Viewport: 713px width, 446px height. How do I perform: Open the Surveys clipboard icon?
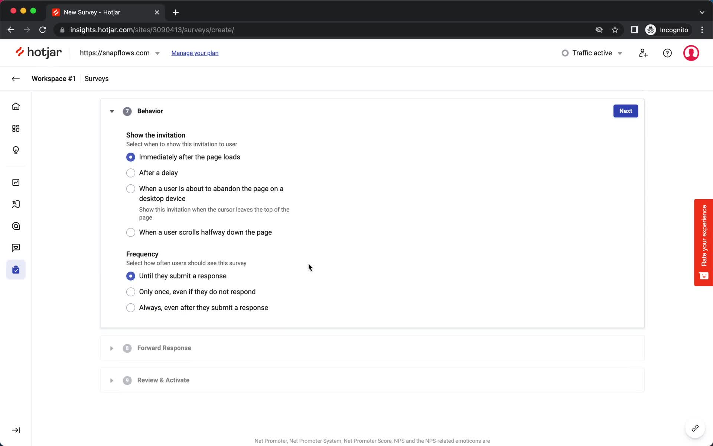(16, 269)
